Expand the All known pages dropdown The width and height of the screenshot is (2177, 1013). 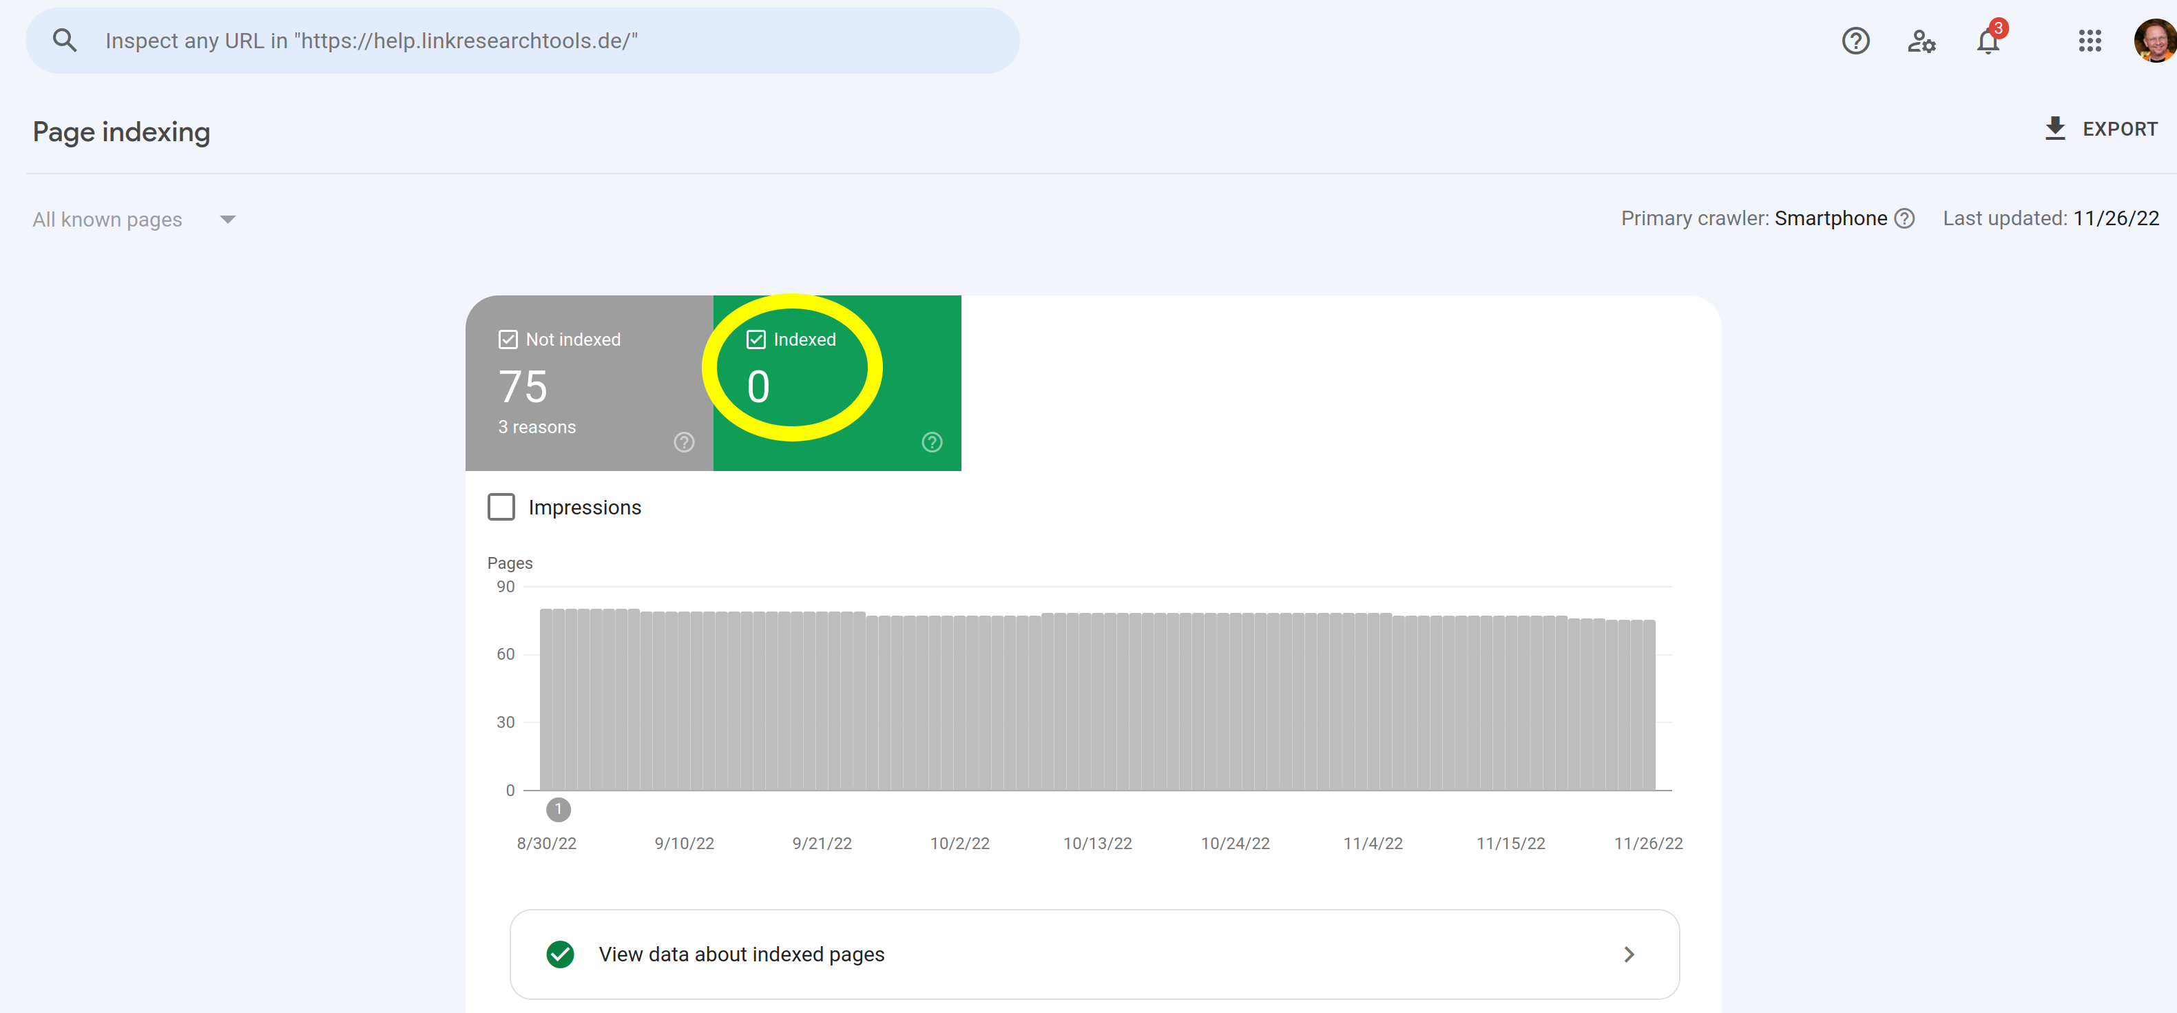[134, 220]
